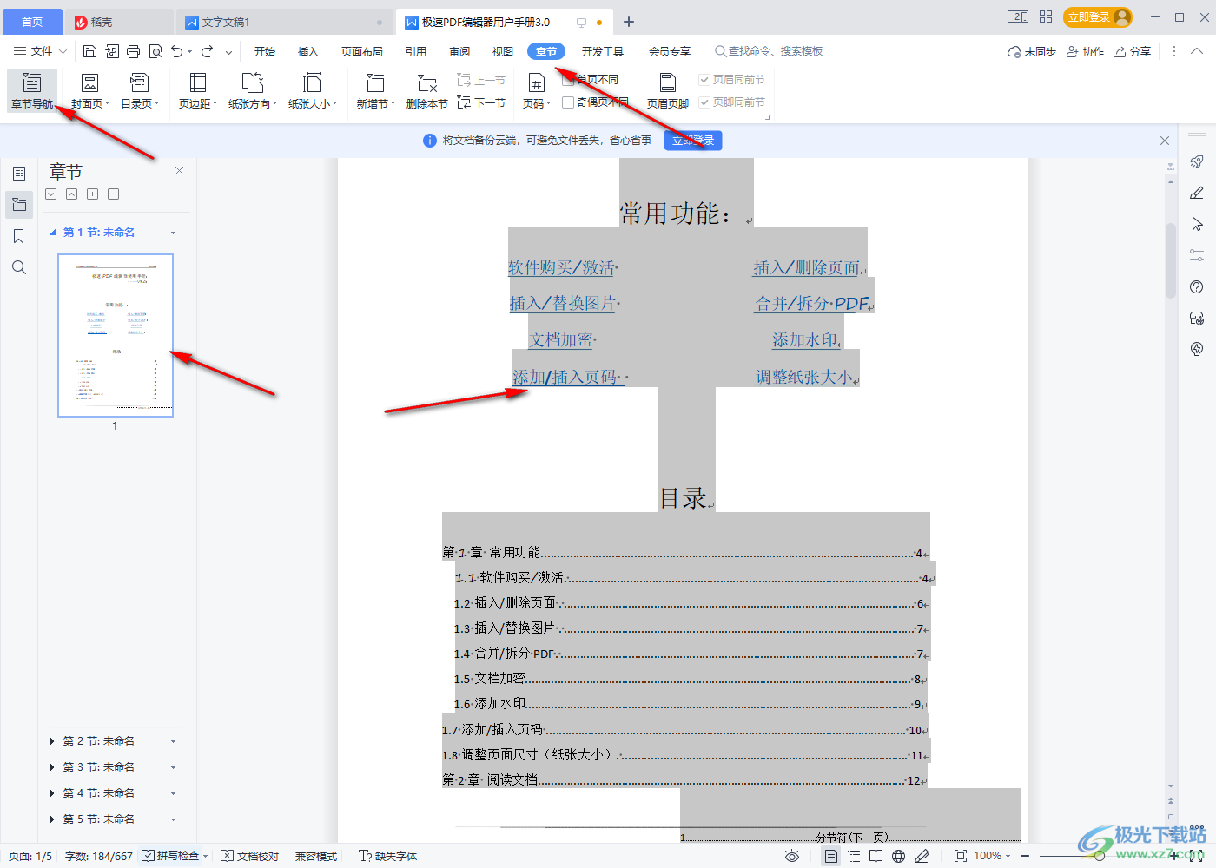
Task: Toggle the active 章节 section pane in left sidebar
Action: point(19,205)
